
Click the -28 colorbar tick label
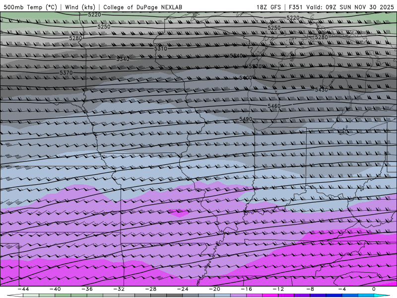tap(151, 289)
